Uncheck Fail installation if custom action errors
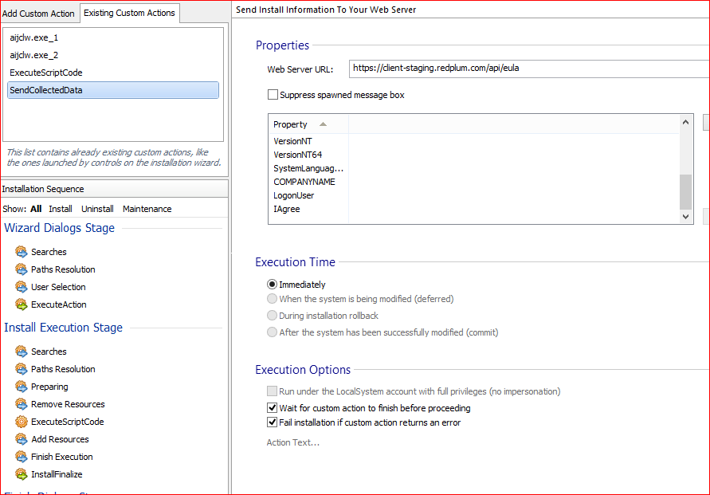This screenshot has height=495, width=710. coord(273,422)
